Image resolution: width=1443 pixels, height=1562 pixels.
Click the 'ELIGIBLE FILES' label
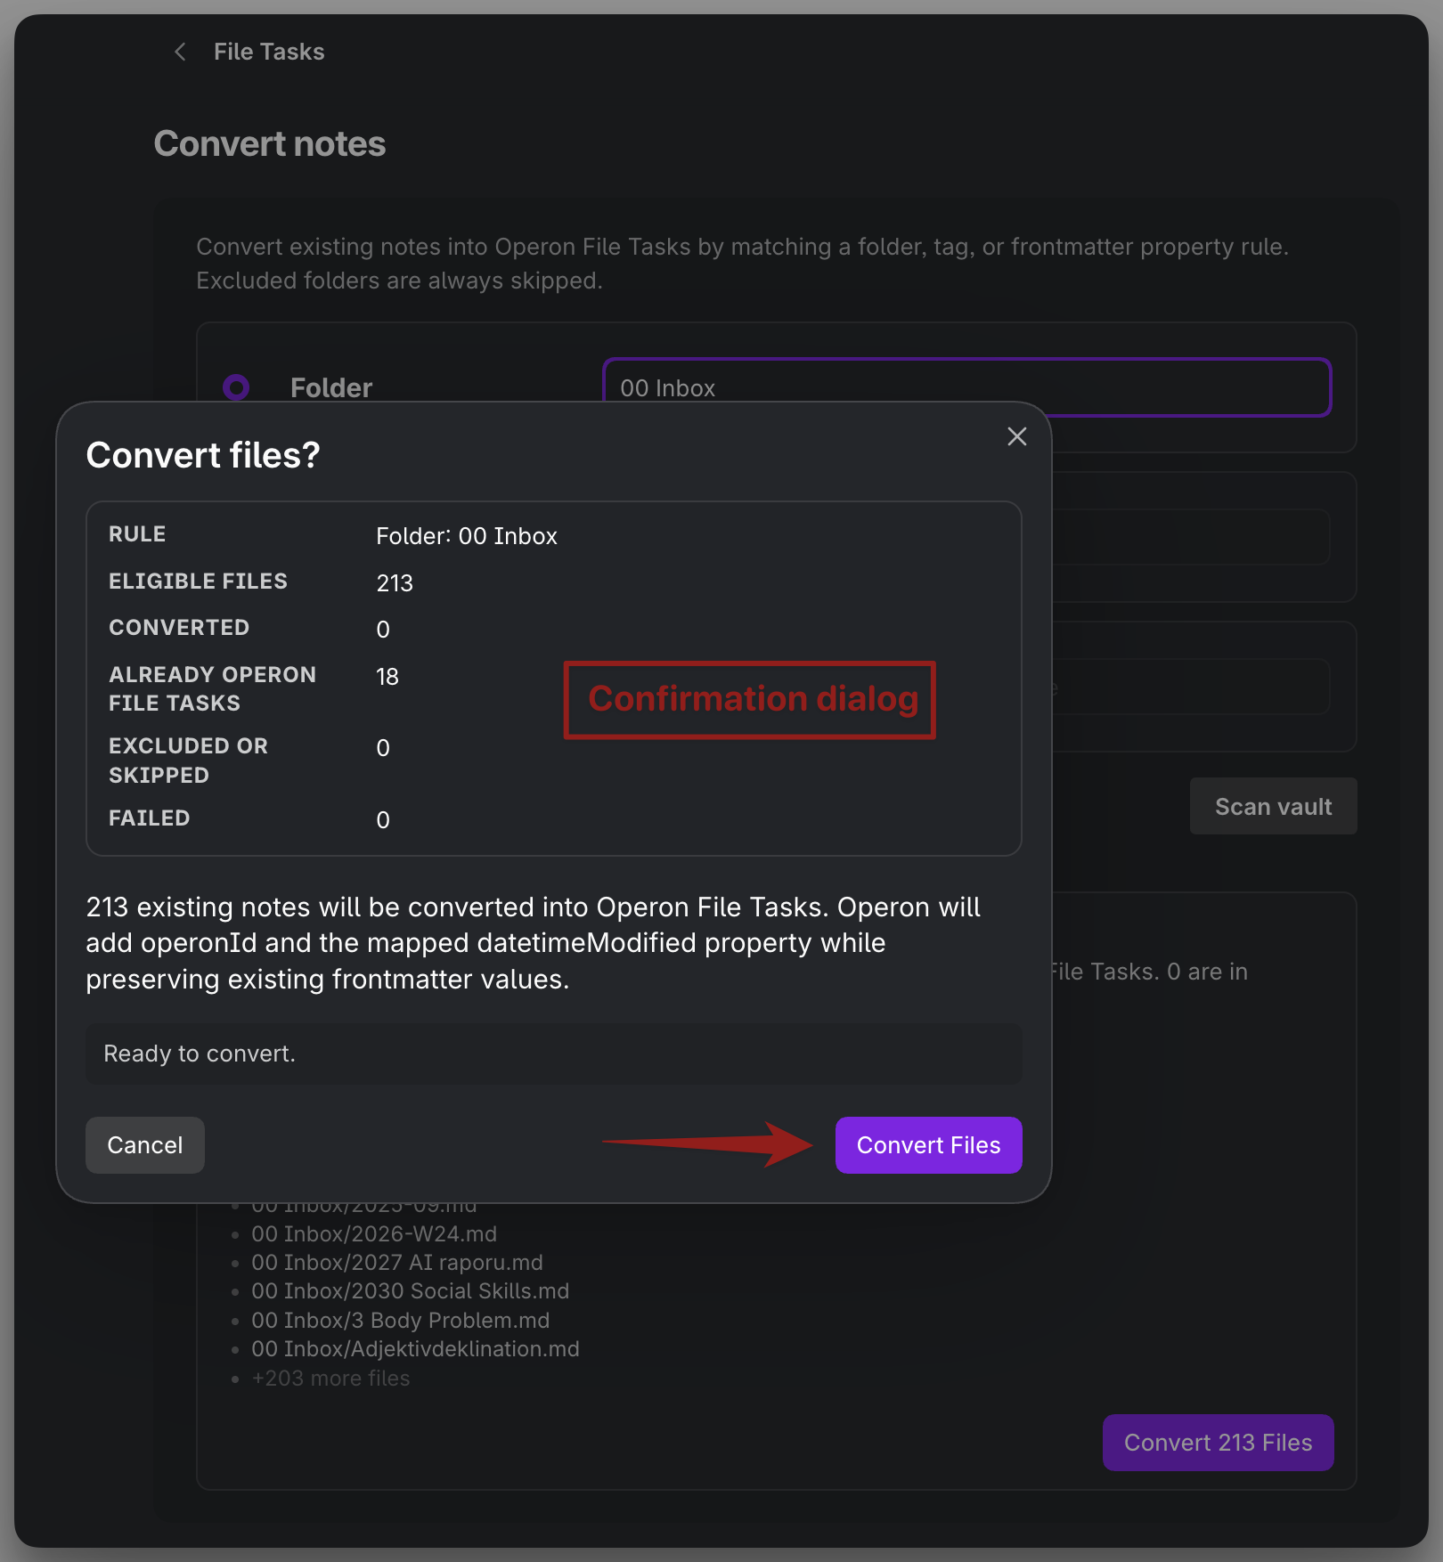coord(198,582)
